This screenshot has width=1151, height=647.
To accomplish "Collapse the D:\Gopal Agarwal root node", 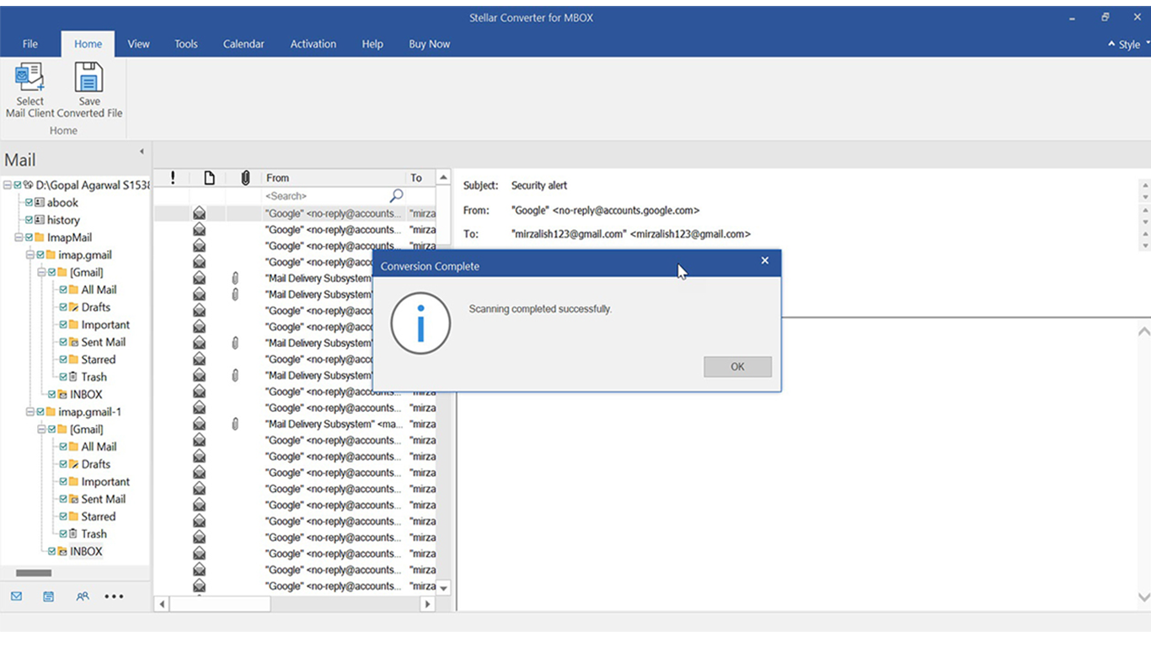I will click(x=8, y=184).
